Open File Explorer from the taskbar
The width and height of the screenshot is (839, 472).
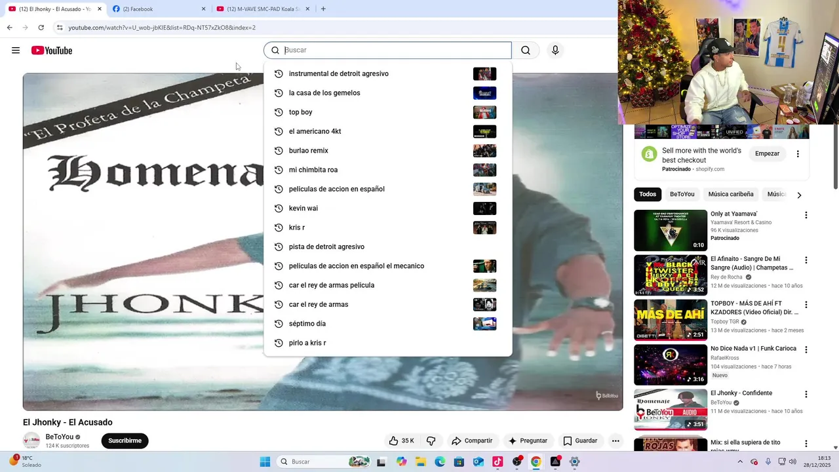click(x=421, y=462)
